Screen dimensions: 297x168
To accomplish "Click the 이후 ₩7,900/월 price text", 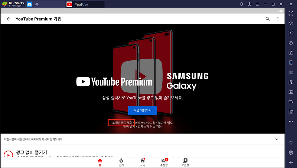I will [145, 123].
